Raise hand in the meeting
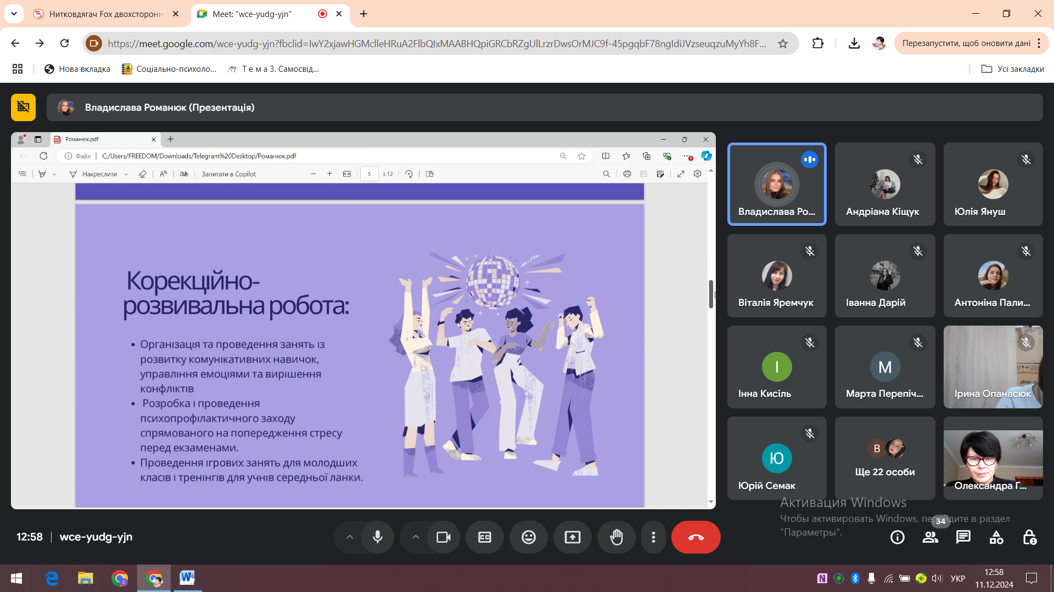This screenshot has height=592, width=1054. [616, 537]
